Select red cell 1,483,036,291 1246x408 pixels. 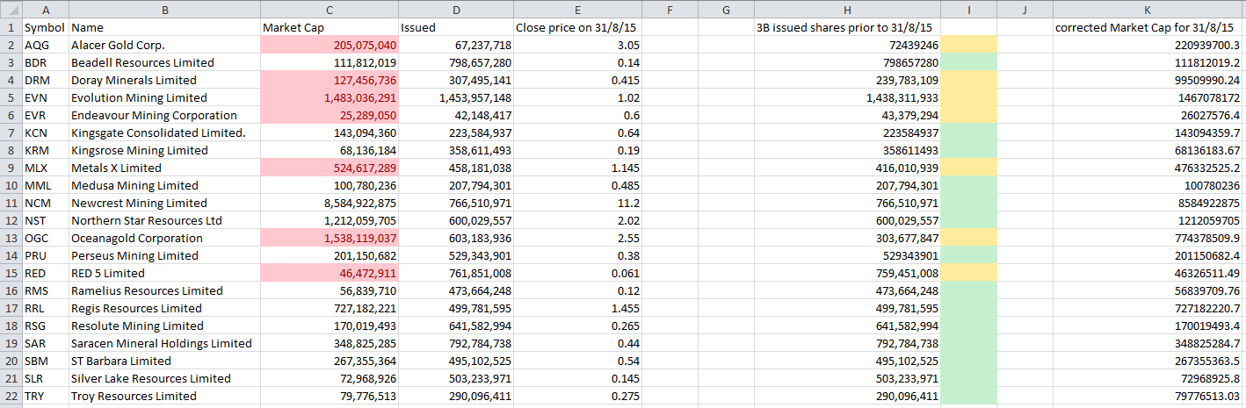(x=330, y=97)
